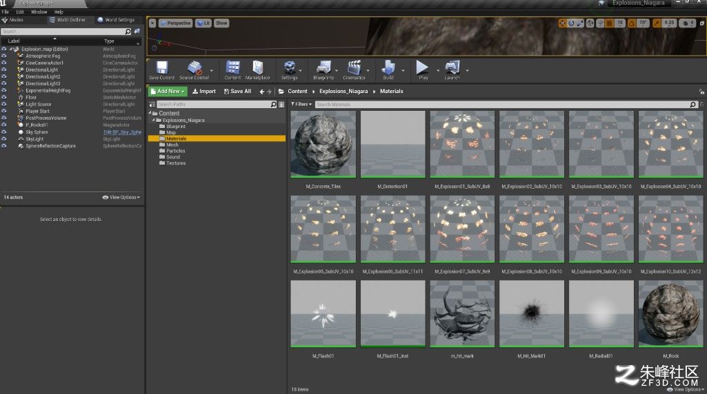Select the M_Concrete_Tiles material thumbnail
This screenshot has height=394, width=707.
click(323, 144)
